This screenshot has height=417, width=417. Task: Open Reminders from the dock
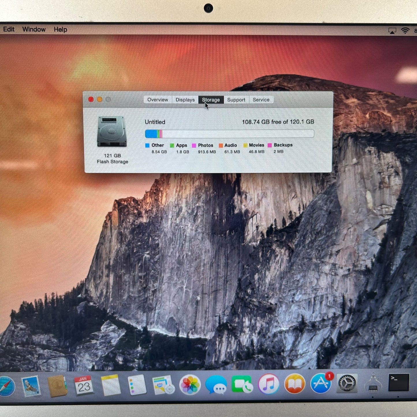[x=137, y=385]
